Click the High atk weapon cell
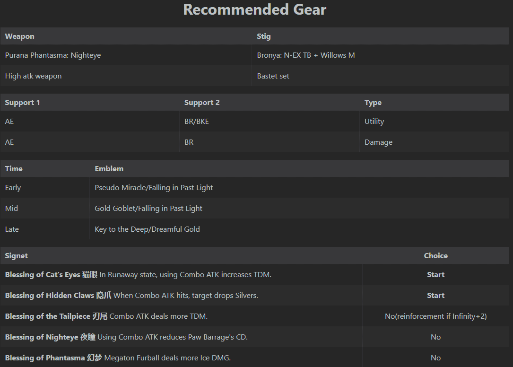Screen dimensions: 513x367 [x=34, y=76]
